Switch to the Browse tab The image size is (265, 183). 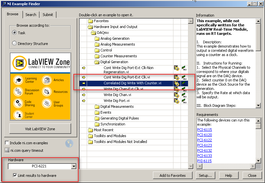[13, 14]
